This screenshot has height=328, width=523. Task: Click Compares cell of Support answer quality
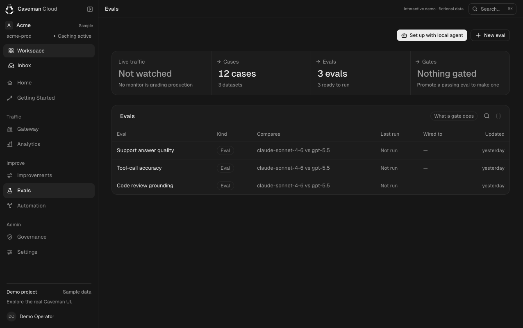click(293, 150)
